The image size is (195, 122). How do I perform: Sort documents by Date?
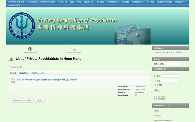pyautogui.click(x=27, y=73)
